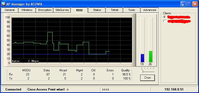The width and height of the screenshot is (199, 93).
Task: Click the Стоп button
Action: click(147, 78)
